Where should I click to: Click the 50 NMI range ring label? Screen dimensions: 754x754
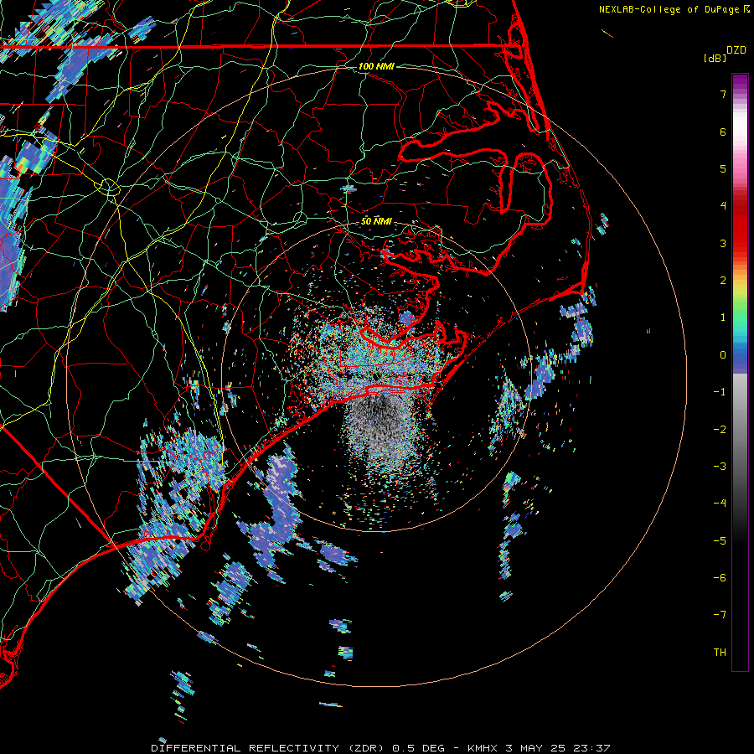(376, 221)
